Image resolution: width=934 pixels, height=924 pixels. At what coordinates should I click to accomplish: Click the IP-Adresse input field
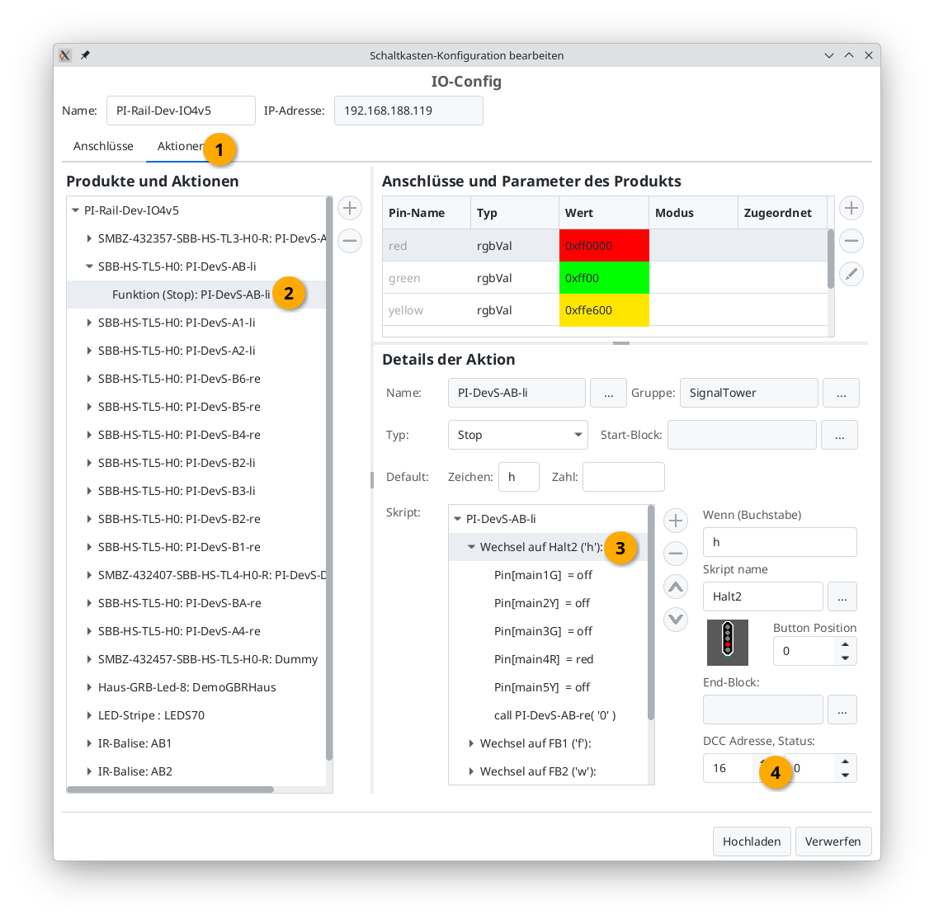point(408,111)
